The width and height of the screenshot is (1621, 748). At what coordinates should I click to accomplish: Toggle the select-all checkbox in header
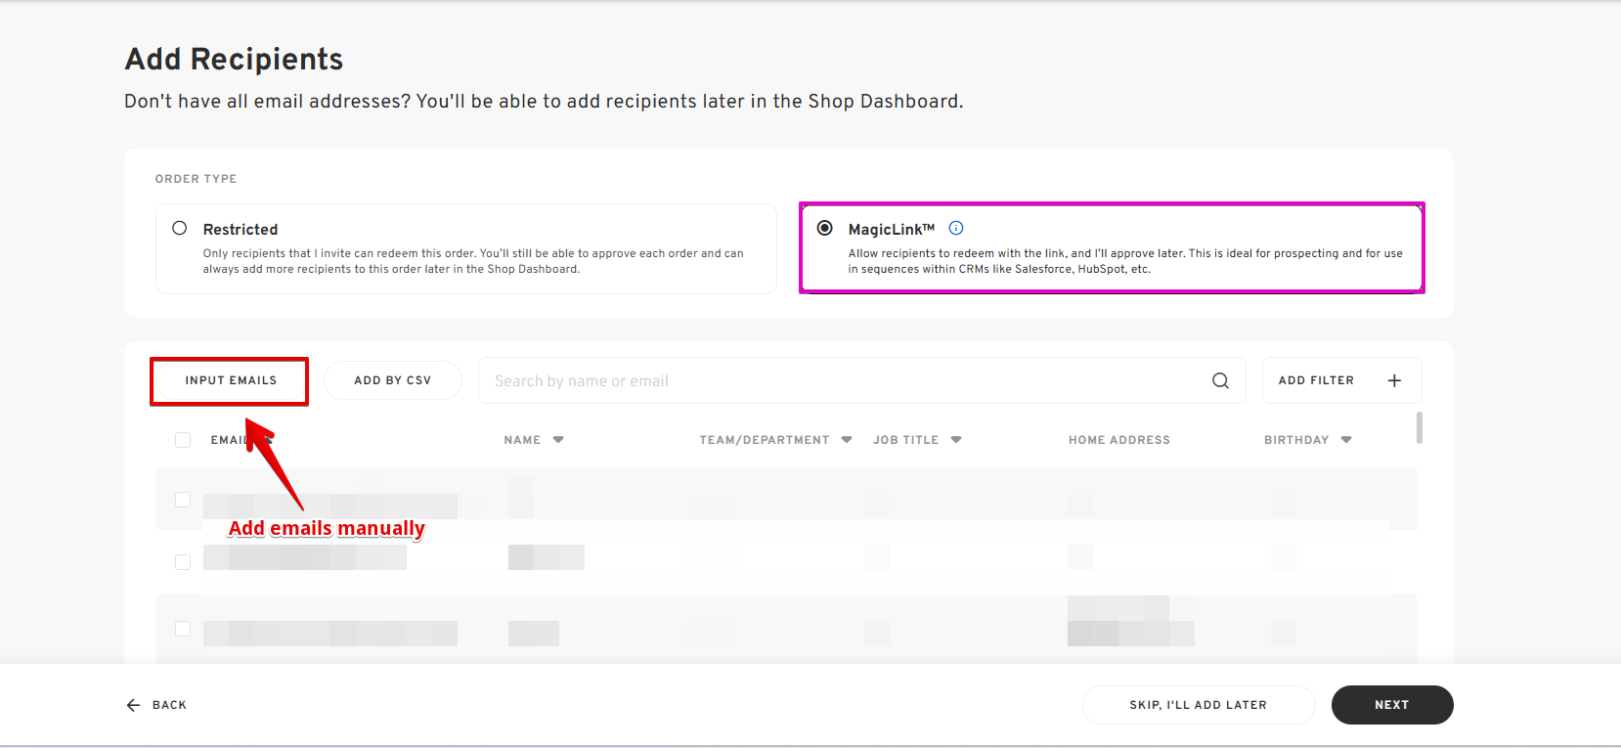pos(183,440)
